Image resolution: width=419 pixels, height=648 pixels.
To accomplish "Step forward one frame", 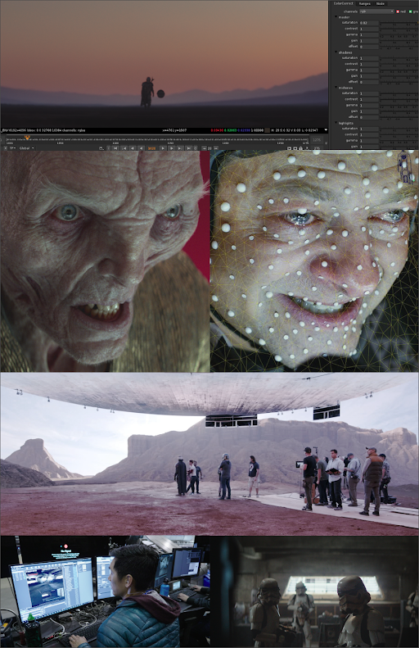I will coord(172,148).
